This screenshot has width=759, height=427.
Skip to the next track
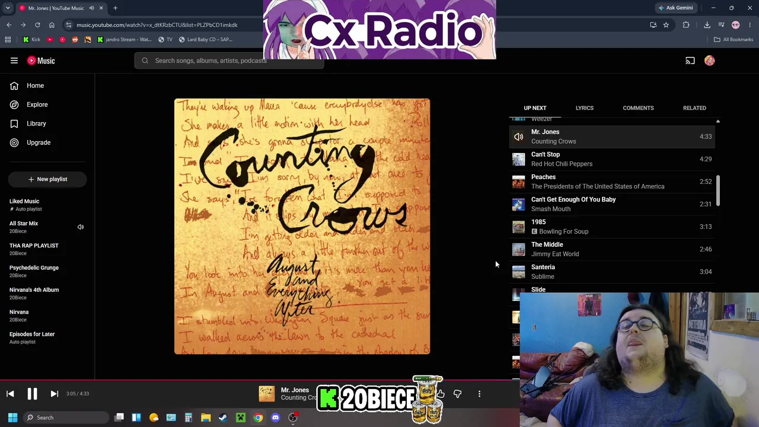coord(54,394)
